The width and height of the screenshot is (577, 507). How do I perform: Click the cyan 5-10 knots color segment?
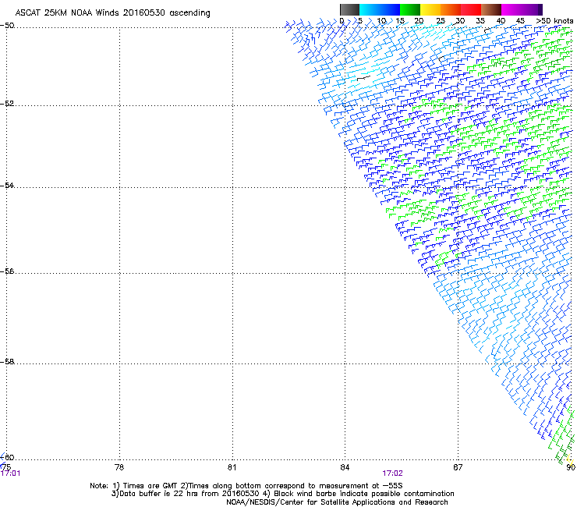point(370,9)
